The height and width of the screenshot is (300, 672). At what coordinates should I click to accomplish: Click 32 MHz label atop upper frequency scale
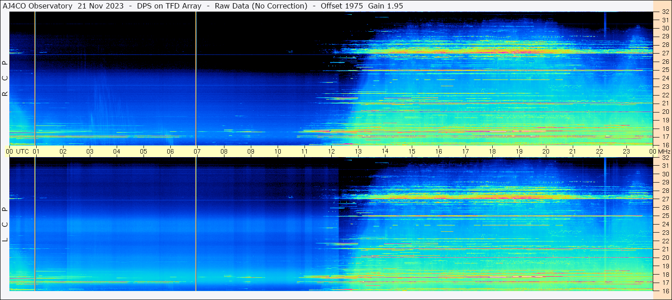pyautogui.click(x=665, y=12)
